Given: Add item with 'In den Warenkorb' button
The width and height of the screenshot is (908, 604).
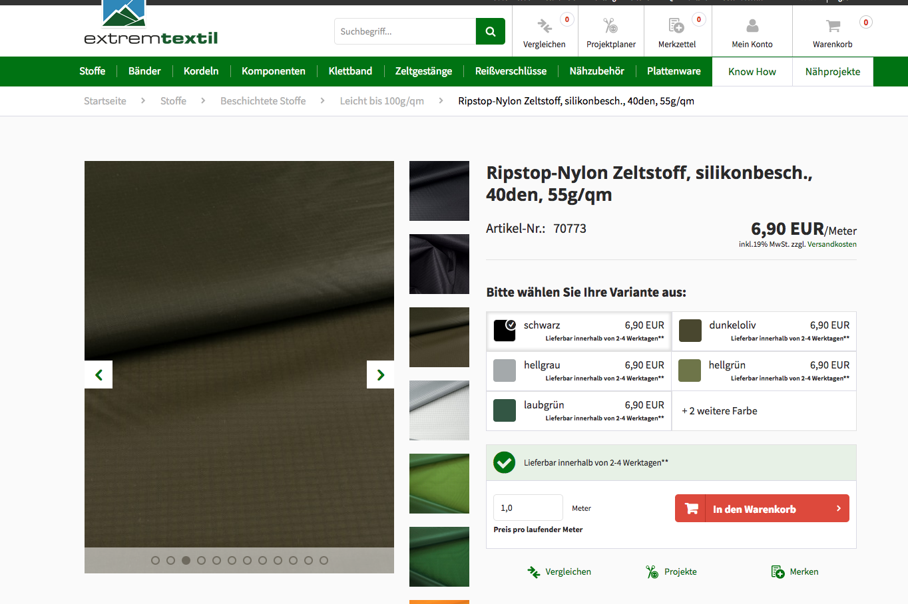Looking at the screenshot, I should pyautogui.click(x=762, y=509).
